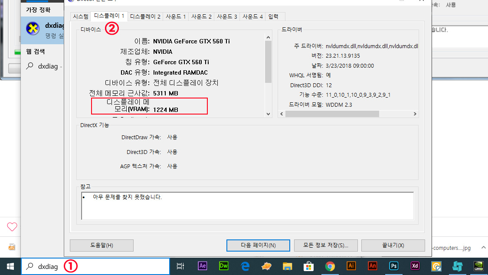
Task: Click the 도움말(H) button
Action: (x=102, y=246)
